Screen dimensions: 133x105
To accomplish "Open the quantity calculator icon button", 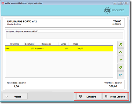I will pos(121,75).
